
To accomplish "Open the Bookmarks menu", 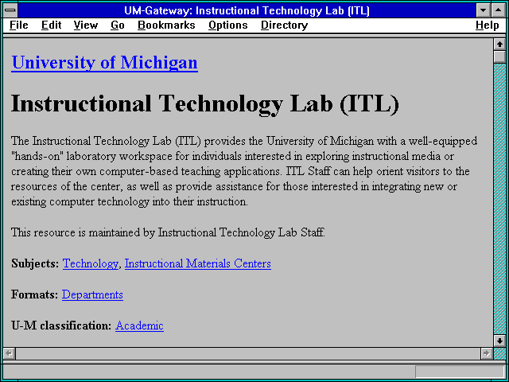I will (x=166, y=25).
